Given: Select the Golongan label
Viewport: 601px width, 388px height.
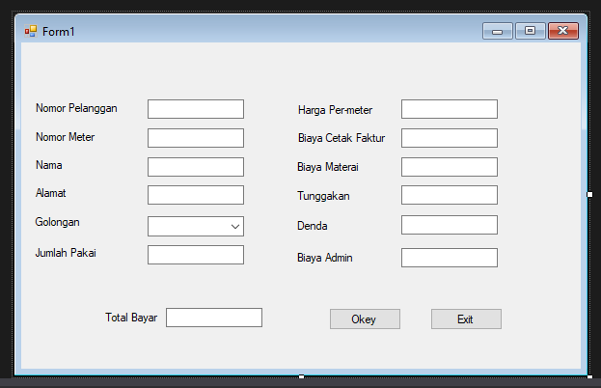Looking at the screenshot, I should 58,222.
